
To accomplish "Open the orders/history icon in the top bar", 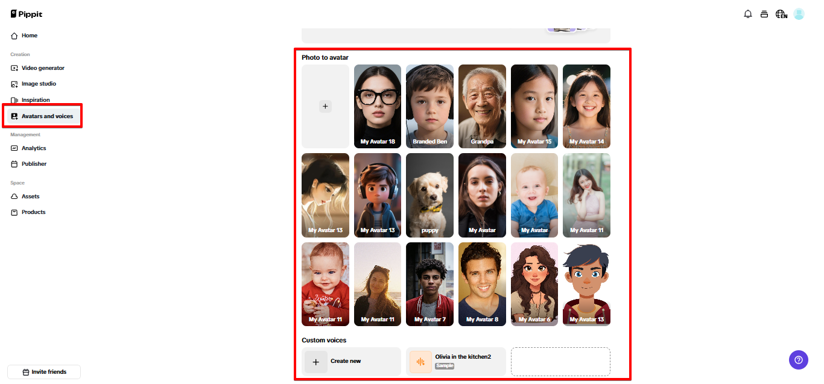I will (764, 13).
